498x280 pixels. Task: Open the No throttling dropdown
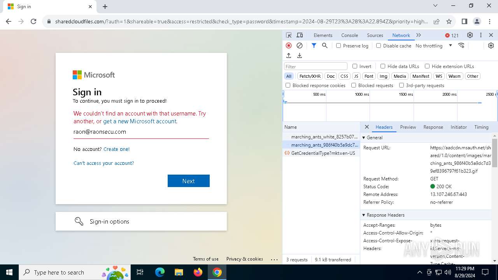433,45
